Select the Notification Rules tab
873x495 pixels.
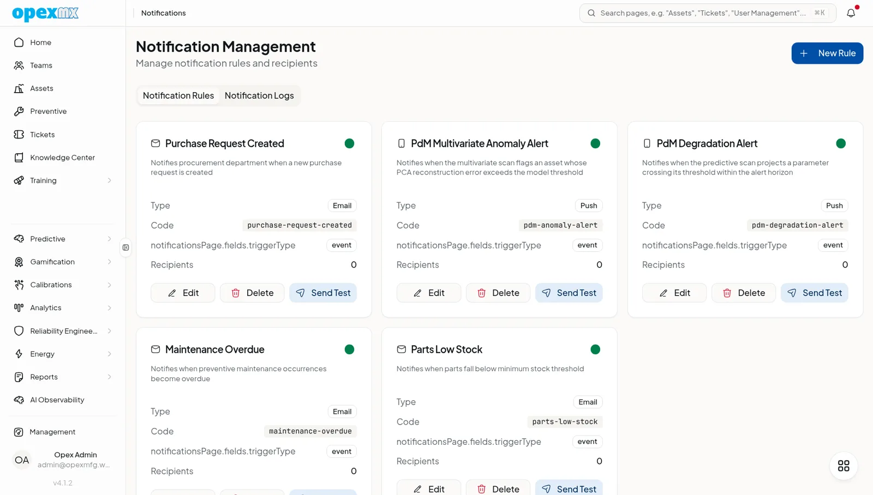178,95
